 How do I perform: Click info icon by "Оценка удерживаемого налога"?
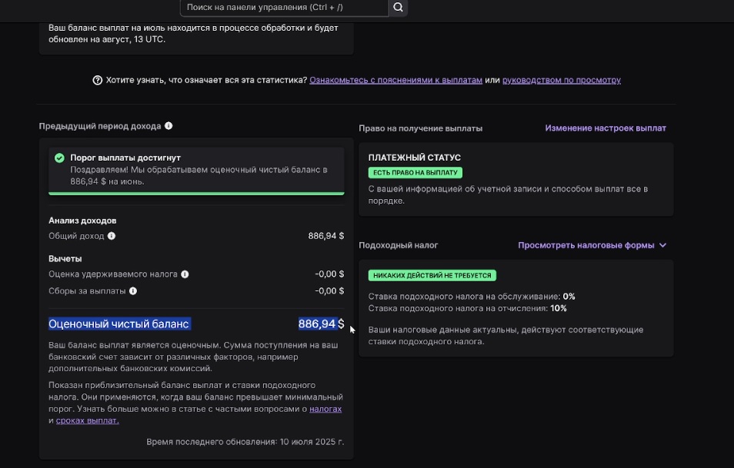(x=185, y=274)
